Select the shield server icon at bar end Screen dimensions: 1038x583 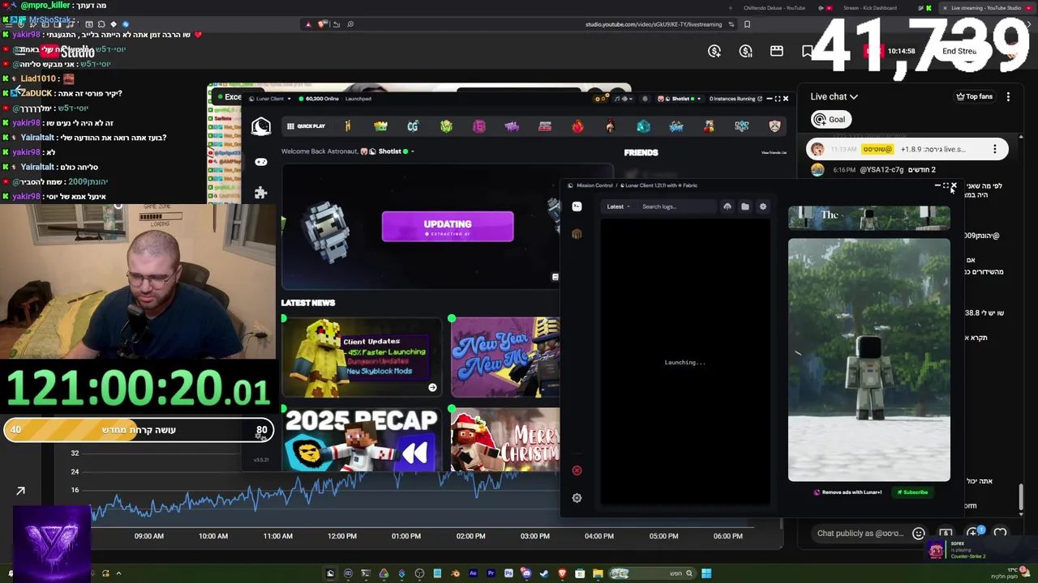click(774, 126)
